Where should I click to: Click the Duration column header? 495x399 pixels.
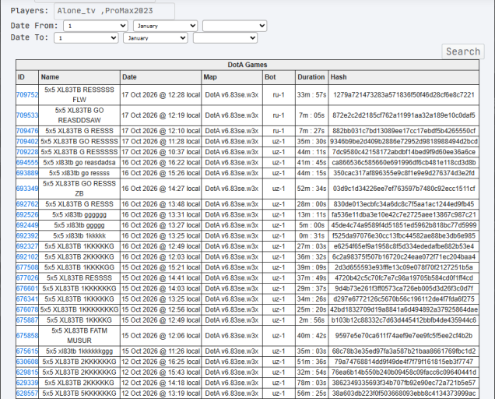pos(311,77)
